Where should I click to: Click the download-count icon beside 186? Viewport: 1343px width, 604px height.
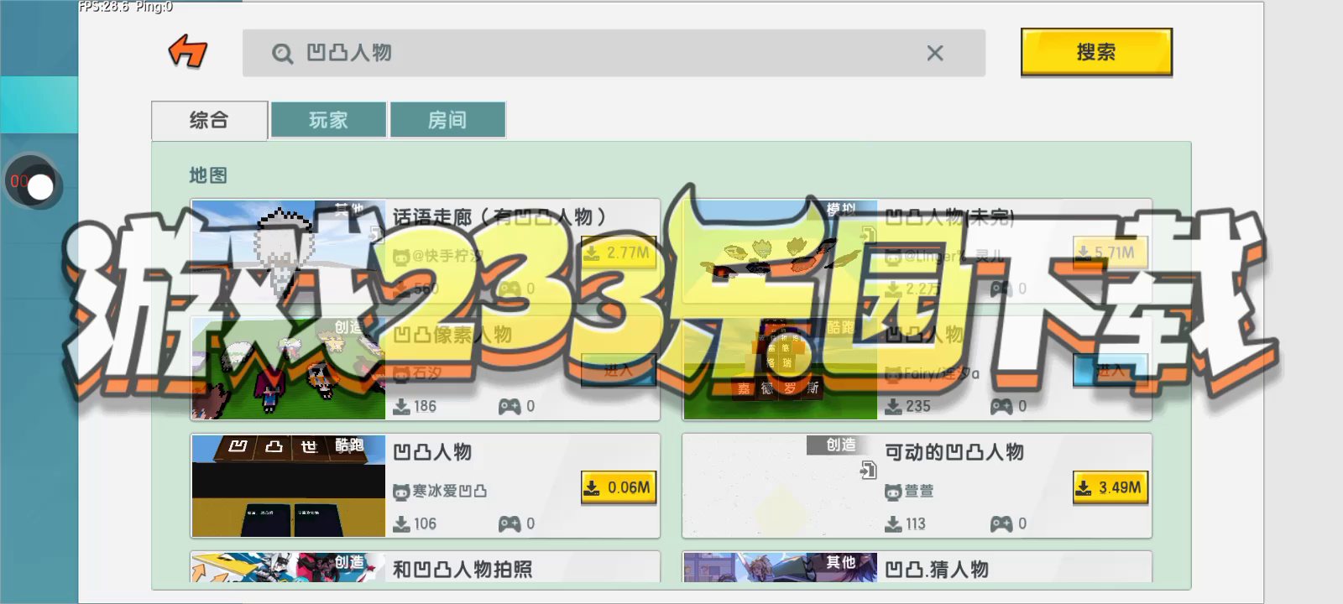point(402,407)
